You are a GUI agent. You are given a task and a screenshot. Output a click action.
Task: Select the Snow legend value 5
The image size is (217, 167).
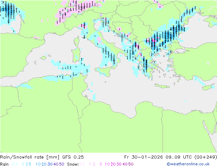point(101,164)
